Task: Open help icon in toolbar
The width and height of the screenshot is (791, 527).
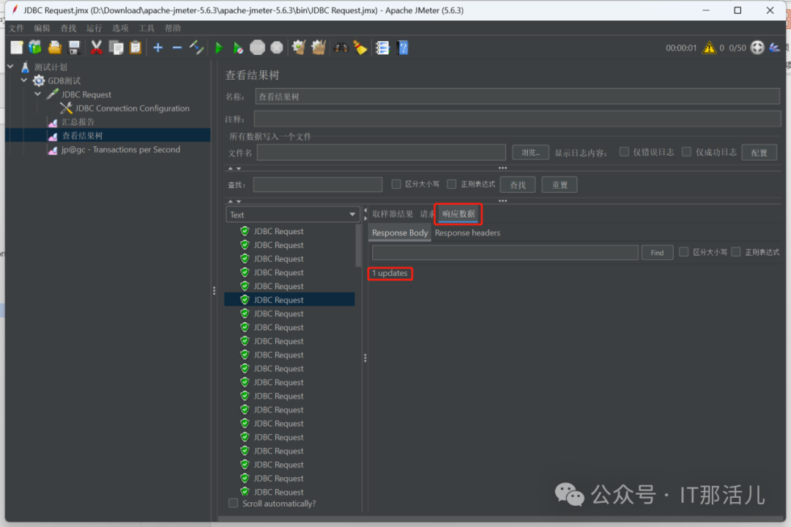Action: pyautogui.click(x=403, y=48)
